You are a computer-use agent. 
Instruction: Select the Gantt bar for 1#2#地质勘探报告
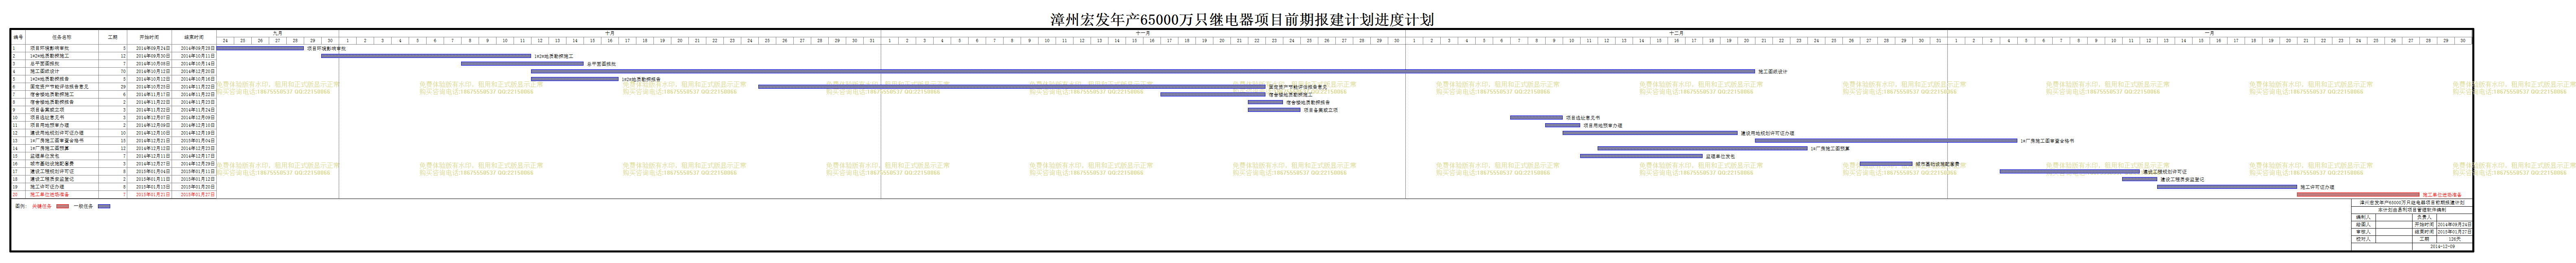click(575, 79)
